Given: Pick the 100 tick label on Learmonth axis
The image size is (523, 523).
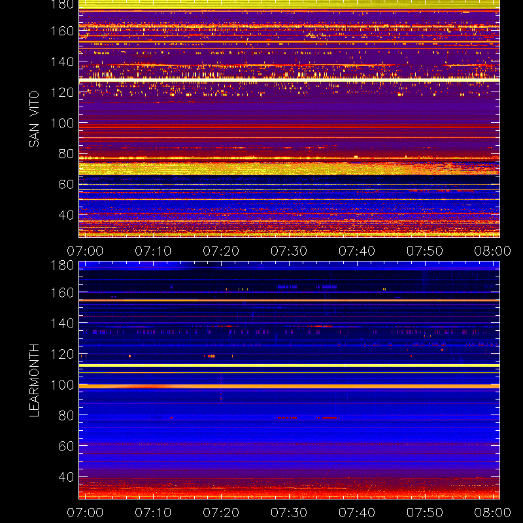Looking at the screenshot, I should point(62,385).
